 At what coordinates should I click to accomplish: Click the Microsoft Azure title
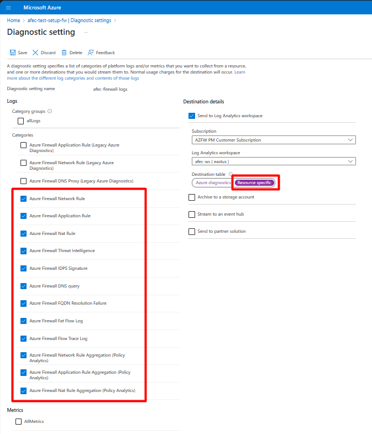42,8
